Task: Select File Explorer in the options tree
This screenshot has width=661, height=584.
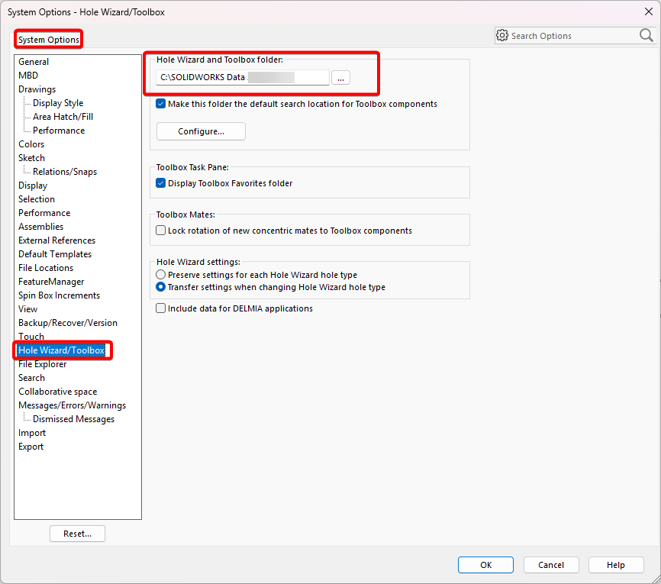Action: click(x=43, y=364)
